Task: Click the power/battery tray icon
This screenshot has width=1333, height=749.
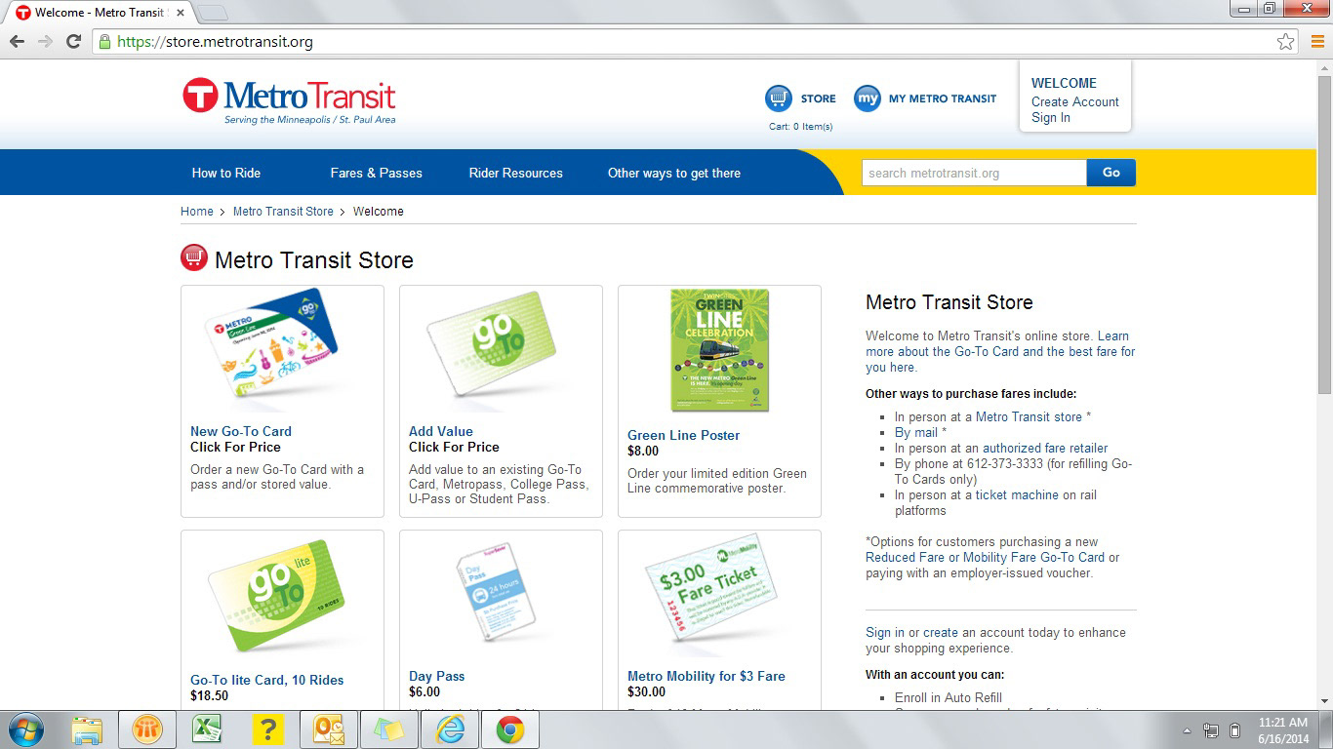Action: click(1234, 730)
